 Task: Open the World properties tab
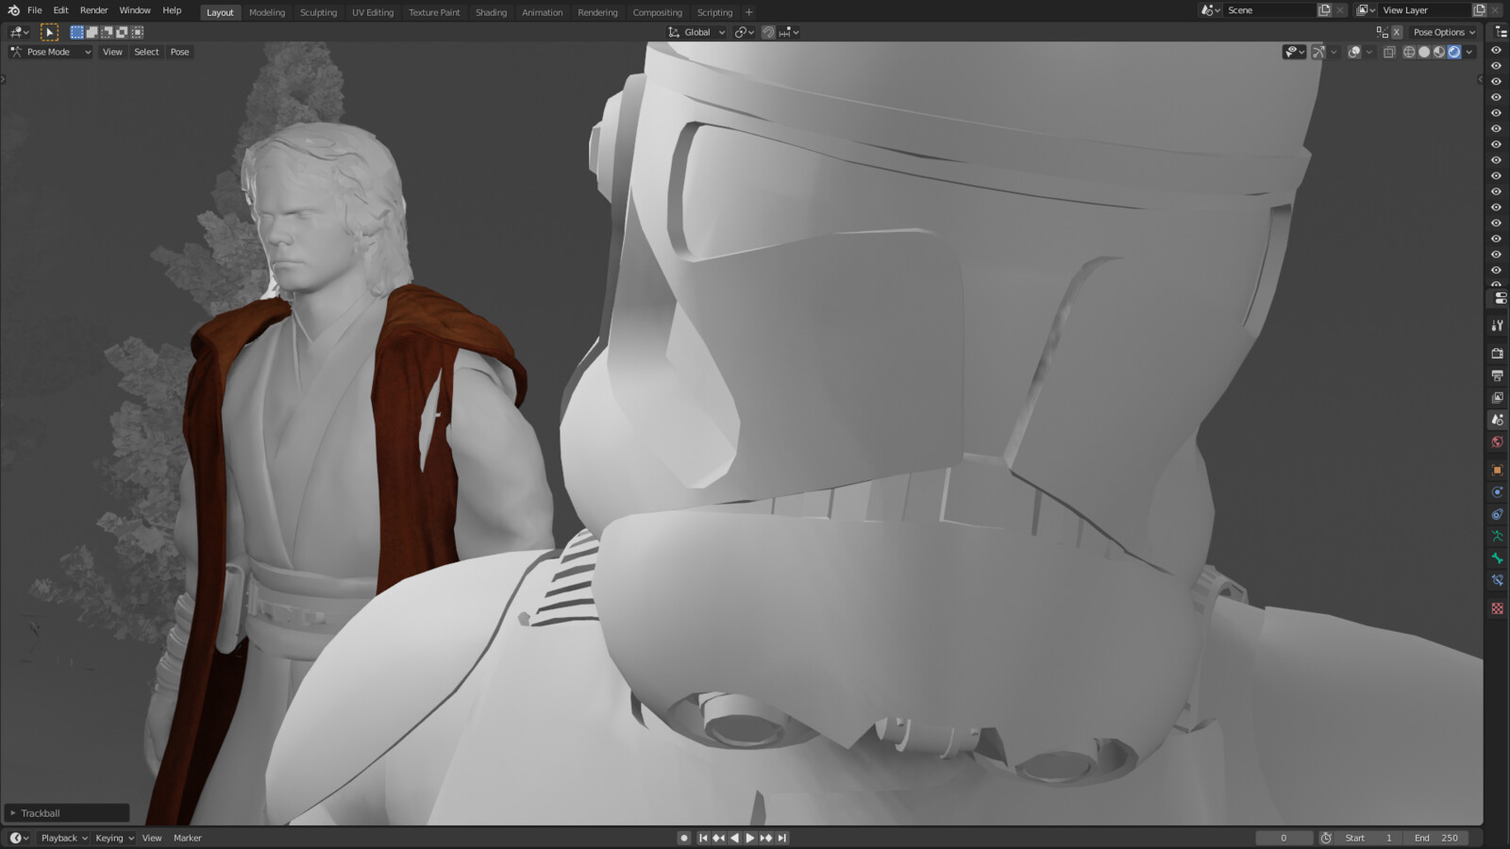(1497, 441)
